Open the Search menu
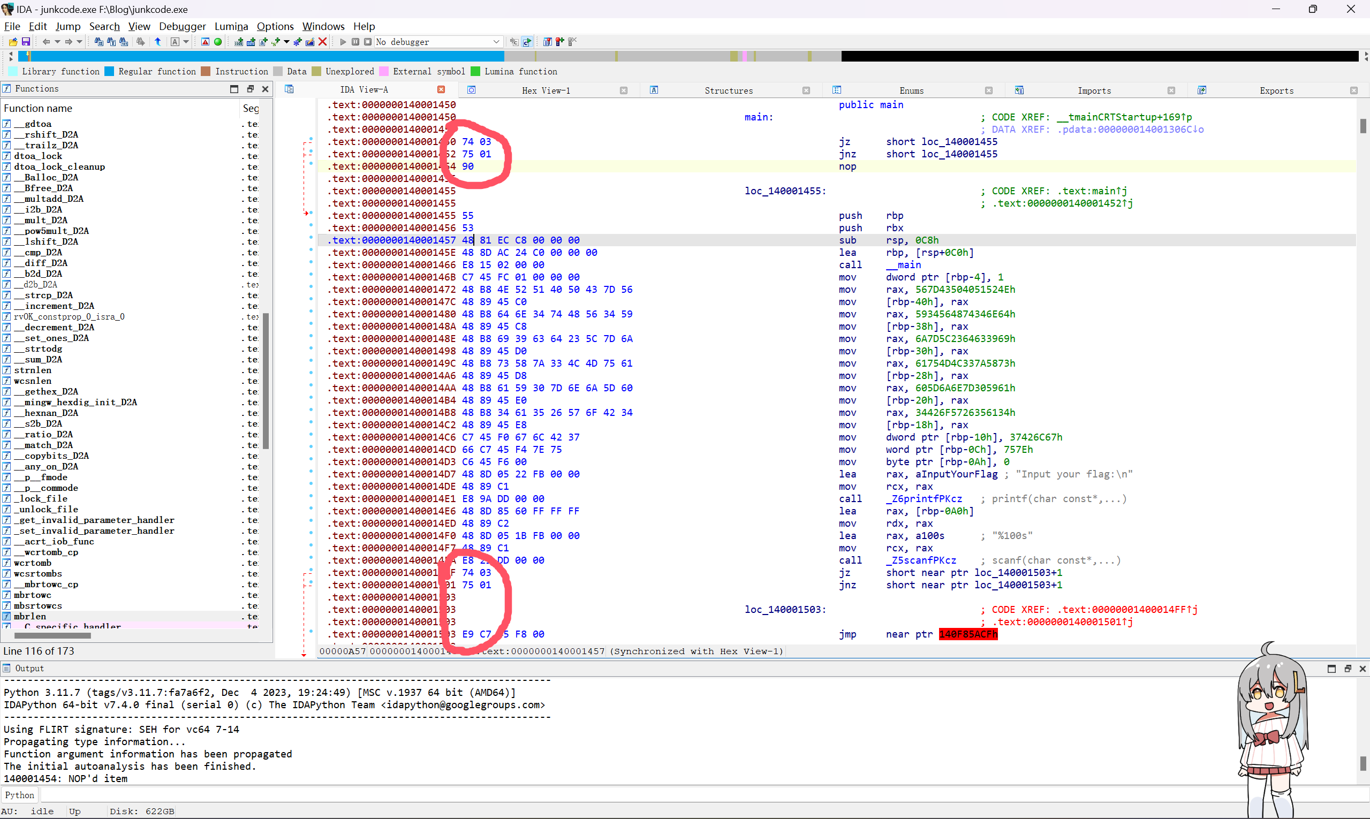This screenshot has height=819, width=1370. [104, 26]
